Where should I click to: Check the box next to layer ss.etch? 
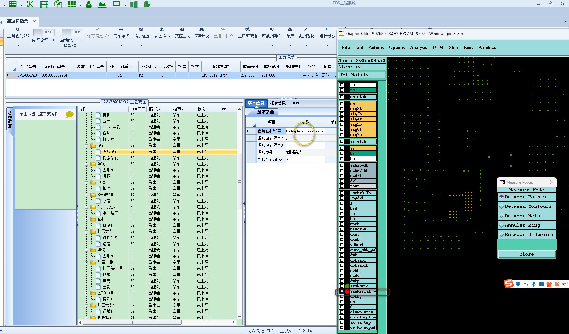click(342, 141)
